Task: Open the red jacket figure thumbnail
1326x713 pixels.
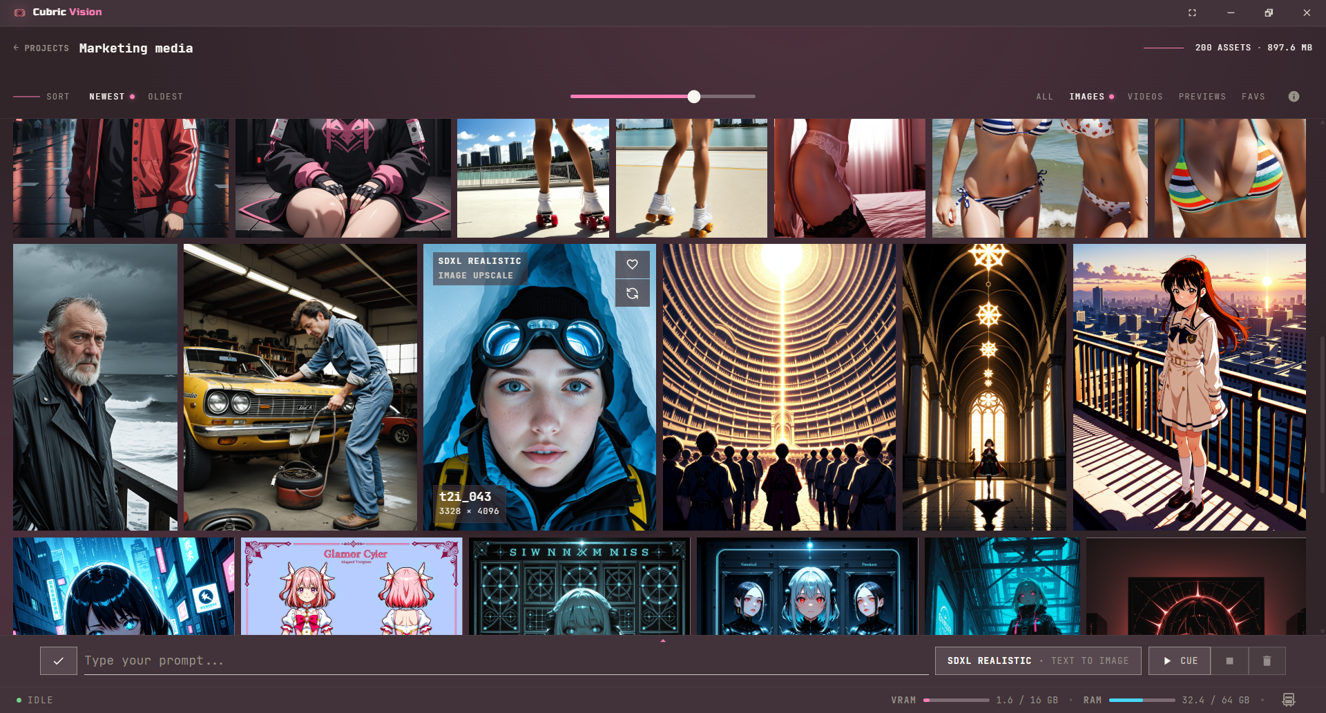Action: [121, 178]
